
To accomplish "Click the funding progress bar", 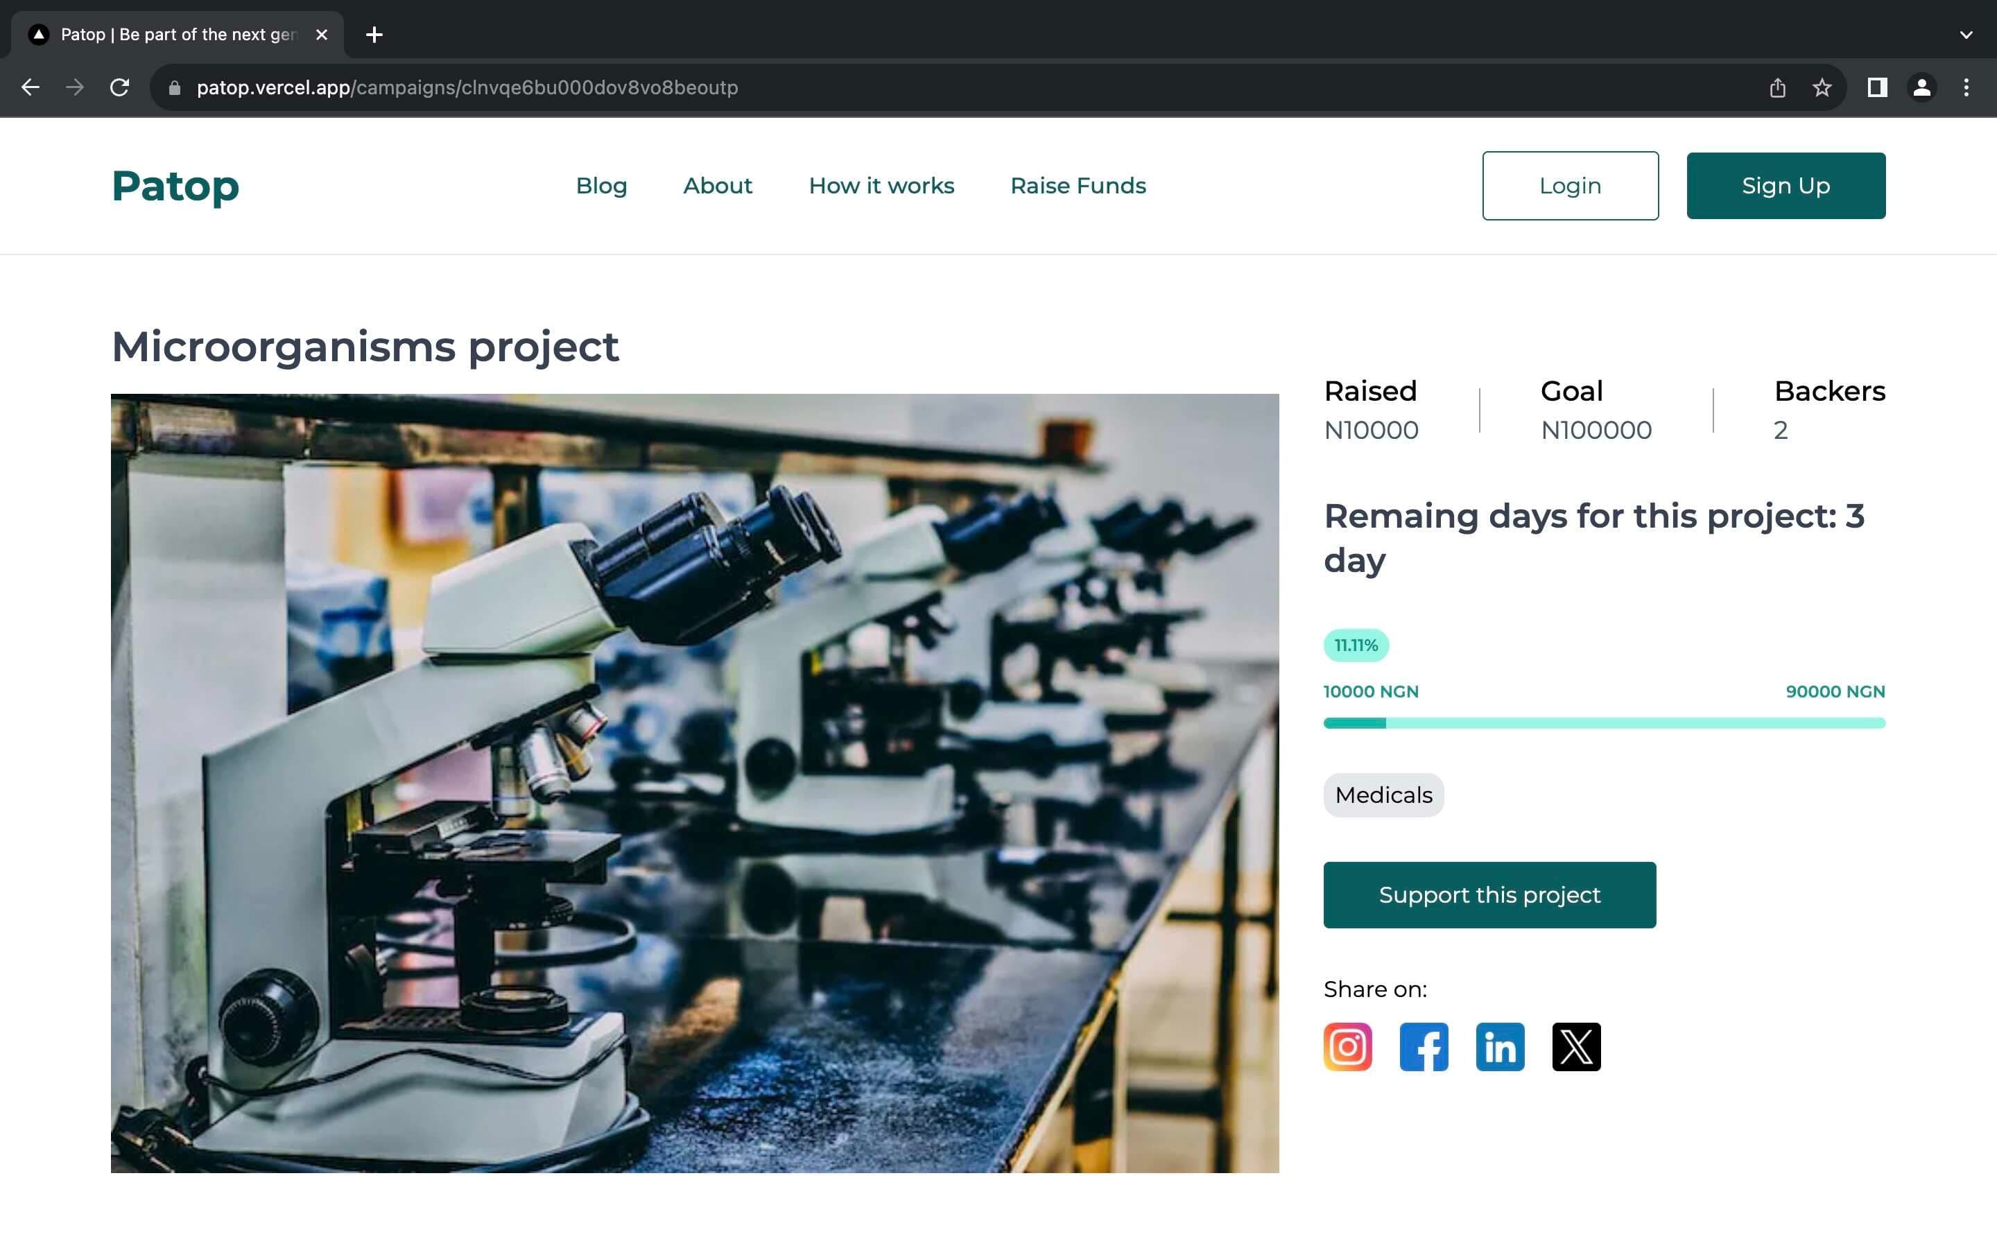I will [1603, 723].
